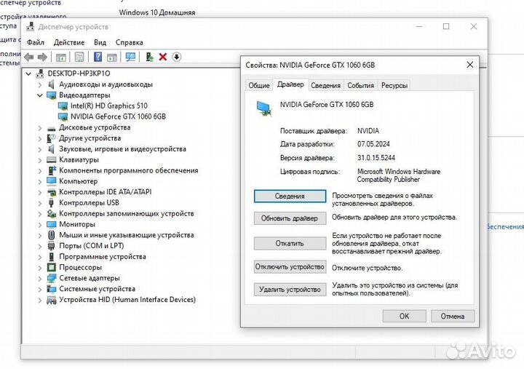Click the Back arrow toolbar icon
Viewport: 524px width, 369px height.
point(29,57)
